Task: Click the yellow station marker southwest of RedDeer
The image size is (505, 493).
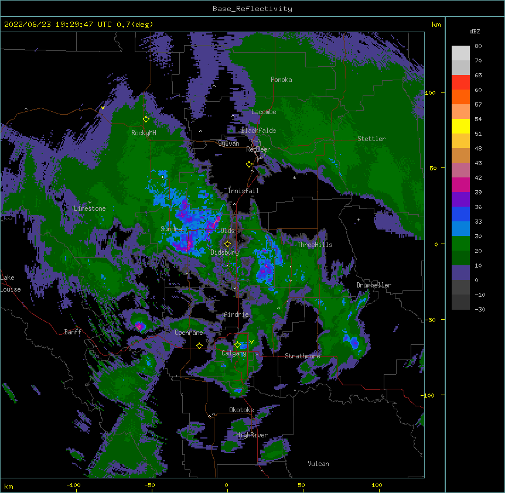Action: [x=249, y=165]
